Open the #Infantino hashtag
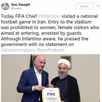The image size is (102, 102). [49, 16]
